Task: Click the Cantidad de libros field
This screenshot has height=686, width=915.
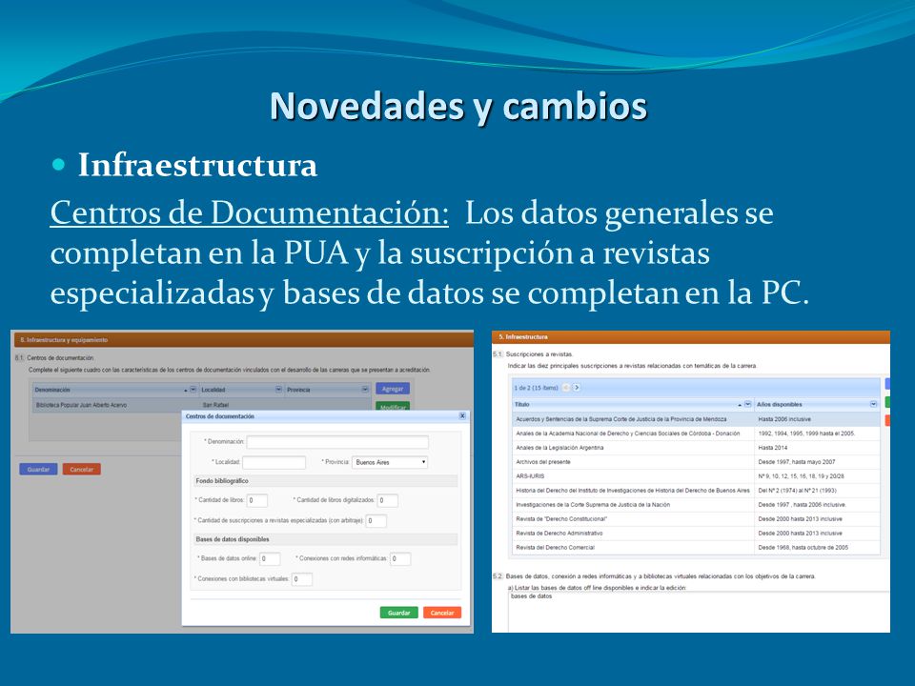Action: tap(257, 500)
